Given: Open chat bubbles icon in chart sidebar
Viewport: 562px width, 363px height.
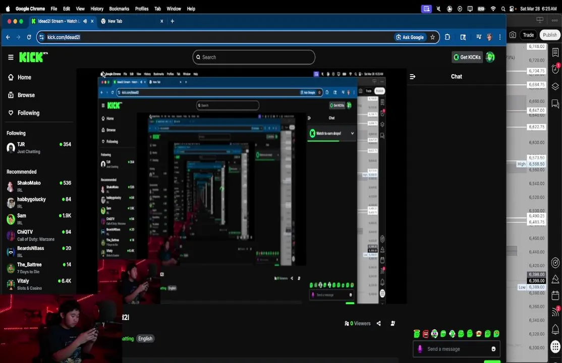Looking at the screenshot, I should click(555, 104).
